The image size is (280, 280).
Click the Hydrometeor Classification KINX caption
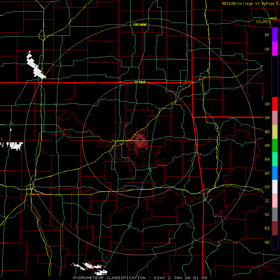point(140,278)
